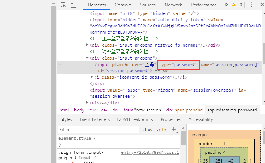Select html in the breadcrumb bar
This screenshot has height=163, width=265.
(x=64, y=110)
